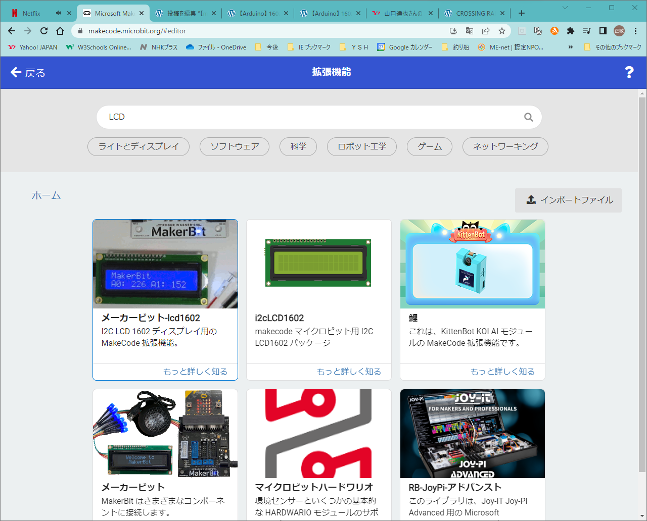Select the メーカービット kit thumbnail

165,434
